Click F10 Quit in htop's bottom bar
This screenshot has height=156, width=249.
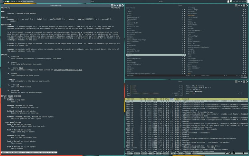coord(194,154)
